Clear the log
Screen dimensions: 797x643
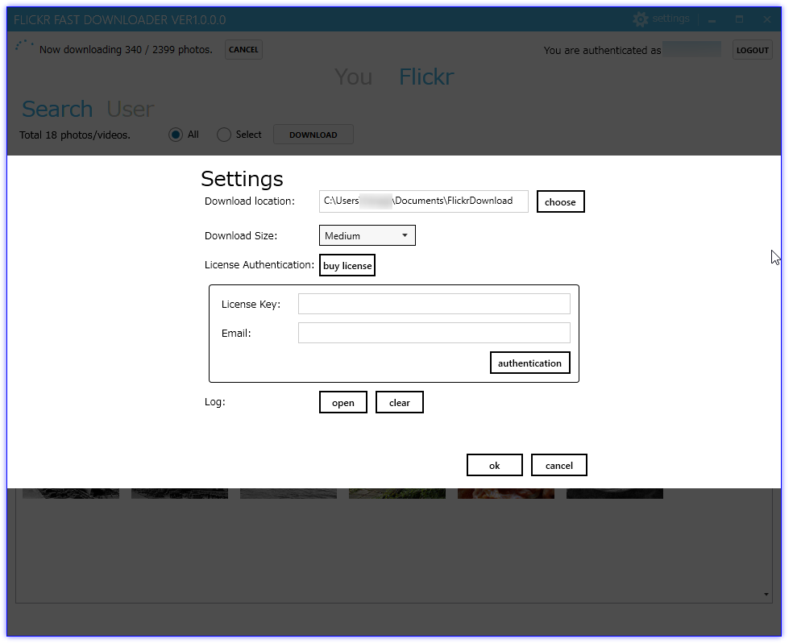[400, 403]
